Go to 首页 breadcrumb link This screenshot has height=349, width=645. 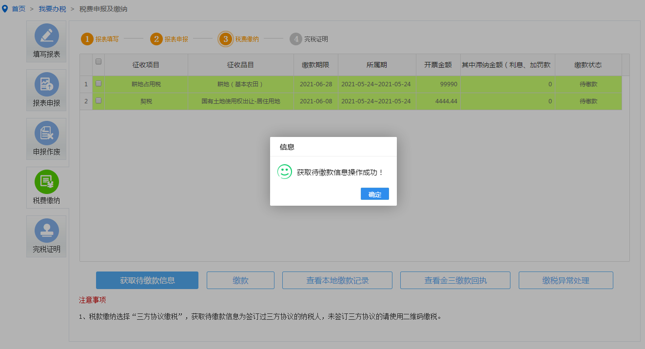[x=19, y=9]
